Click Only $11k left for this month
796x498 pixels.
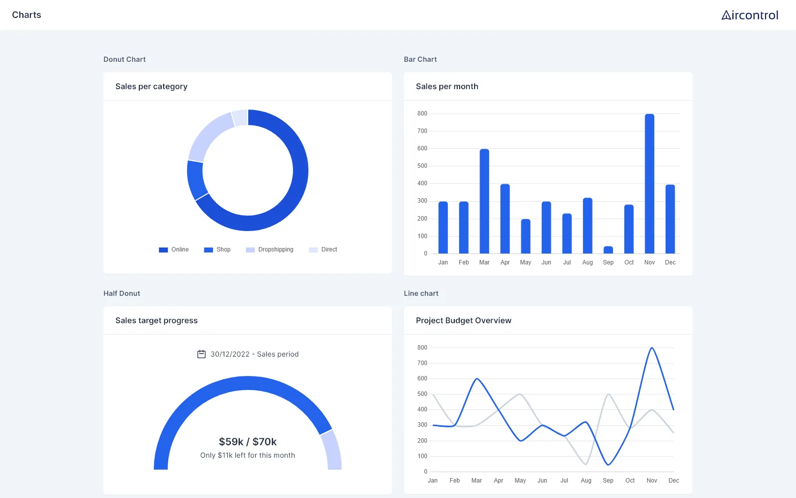click(x=248, y=455)
